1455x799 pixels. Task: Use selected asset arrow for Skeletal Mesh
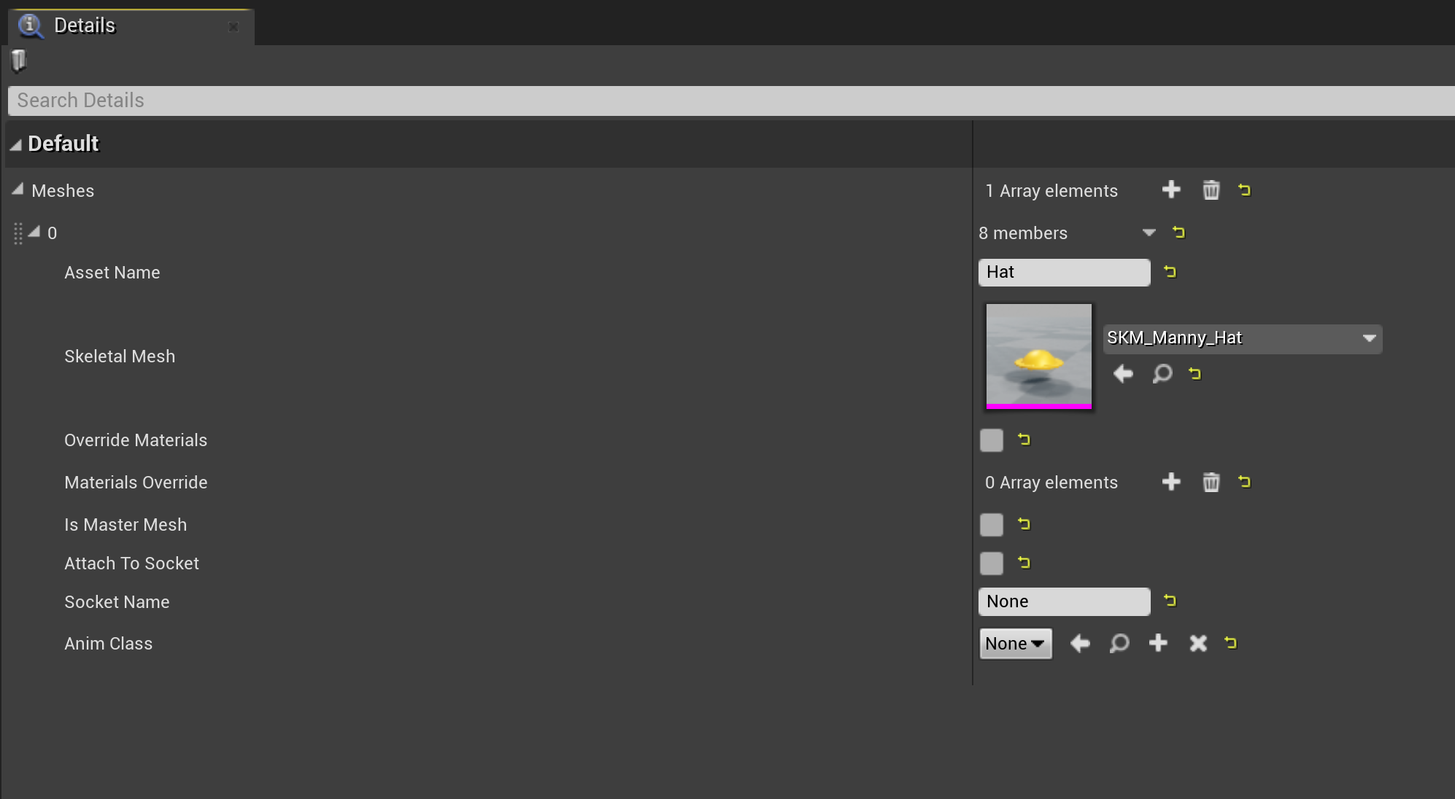(x=1123, y=374)
